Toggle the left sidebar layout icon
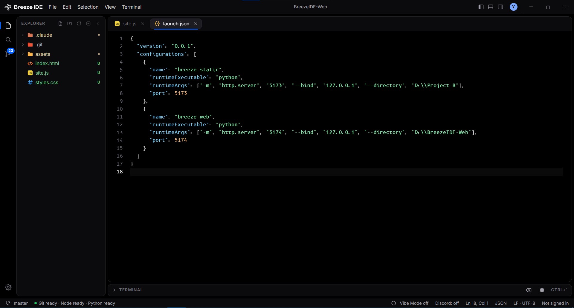Image resolution: width=574 pixels, height=308 pixels. (x=481, y=7)
